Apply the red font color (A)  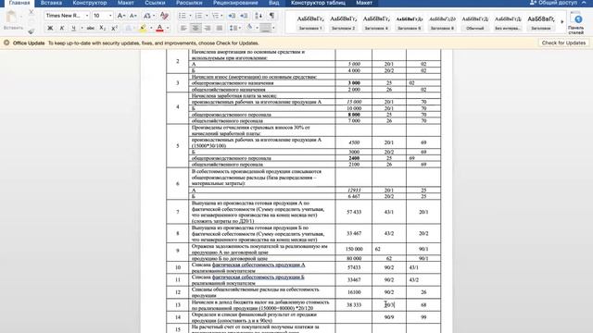(x=159, y=28)
